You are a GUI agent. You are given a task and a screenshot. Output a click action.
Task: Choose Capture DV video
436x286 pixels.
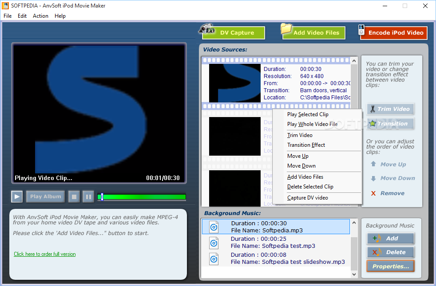(317, 198)
